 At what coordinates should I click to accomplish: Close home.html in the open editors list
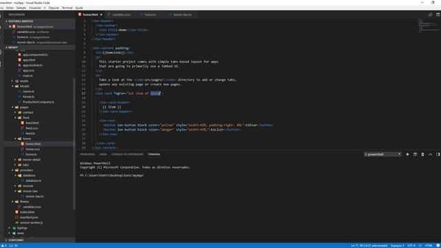(x=10, y=26)
